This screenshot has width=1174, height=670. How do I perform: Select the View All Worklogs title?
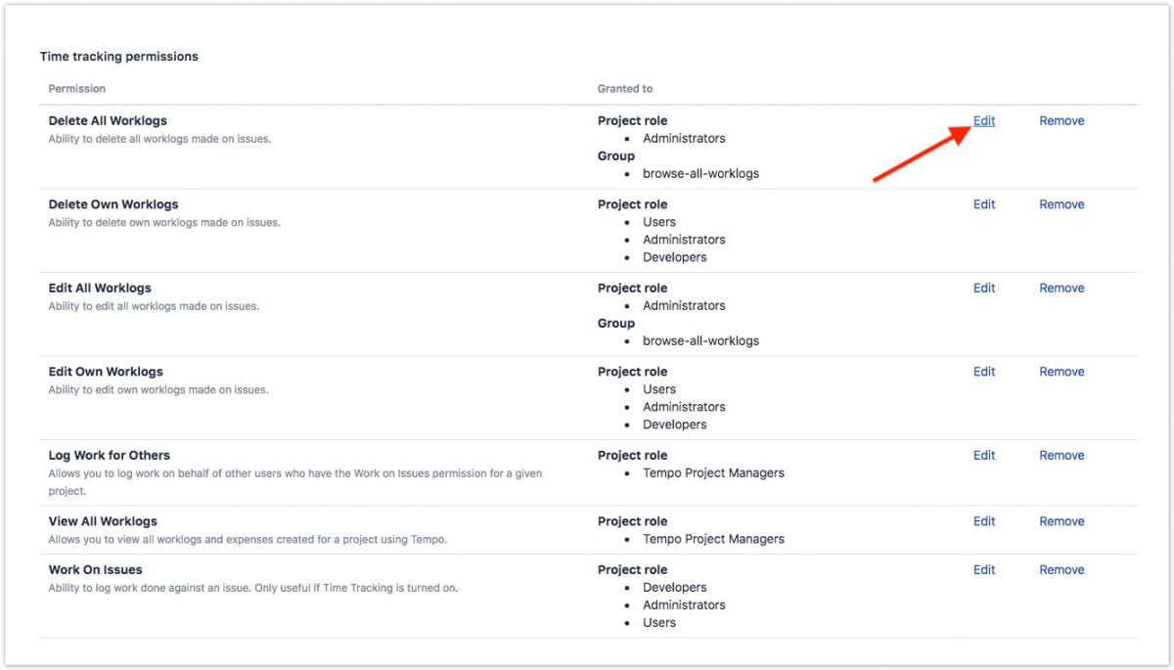(x=103, y=522)
